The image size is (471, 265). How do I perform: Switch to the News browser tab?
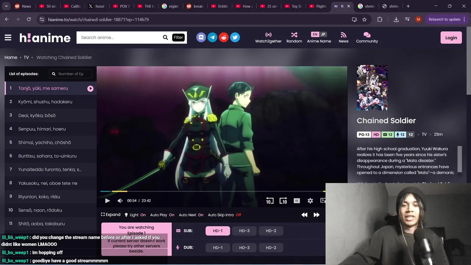[x=23, y=6]
